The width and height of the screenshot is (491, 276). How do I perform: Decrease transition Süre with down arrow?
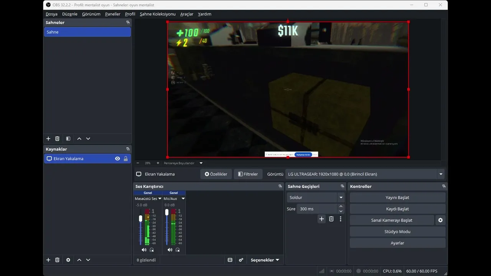(341, 211)
